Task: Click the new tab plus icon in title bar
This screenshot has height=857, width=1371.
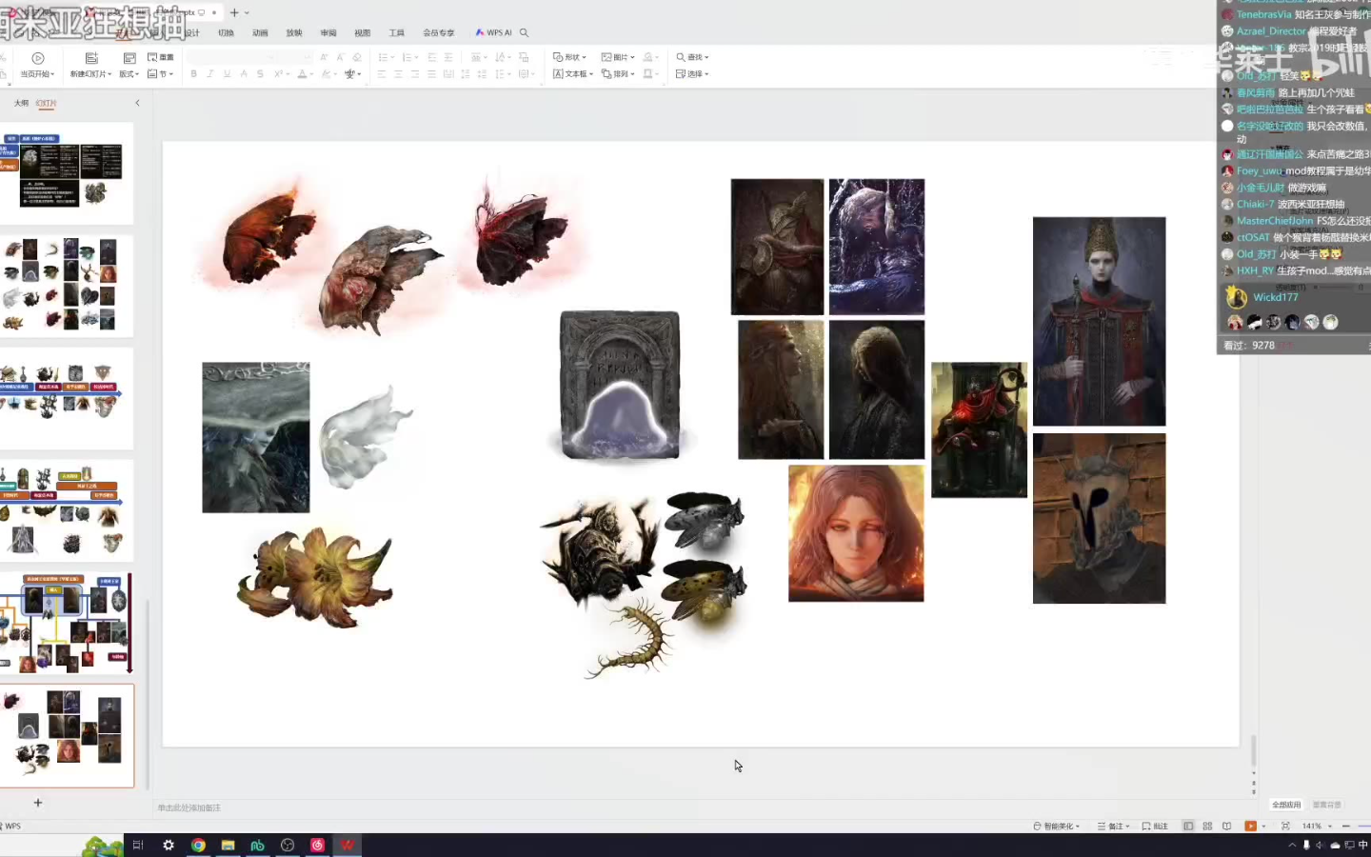Action: [234, 12]
